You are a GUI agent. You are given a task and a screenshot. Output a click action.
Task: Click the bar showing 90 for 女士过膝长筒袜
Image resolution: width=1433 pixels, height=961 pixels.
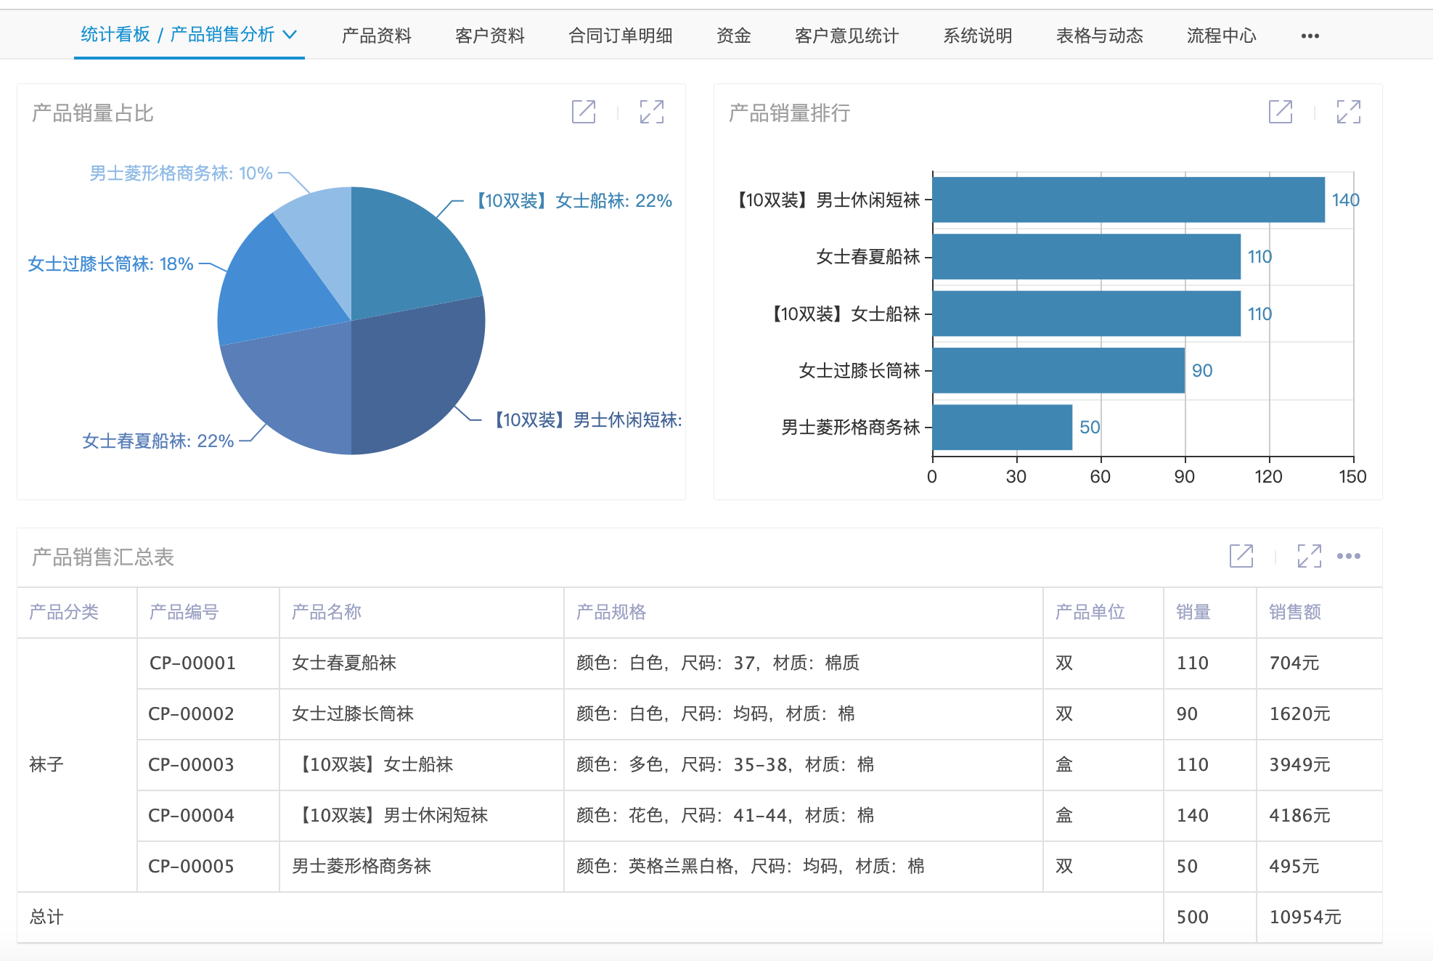[1058, 370]
